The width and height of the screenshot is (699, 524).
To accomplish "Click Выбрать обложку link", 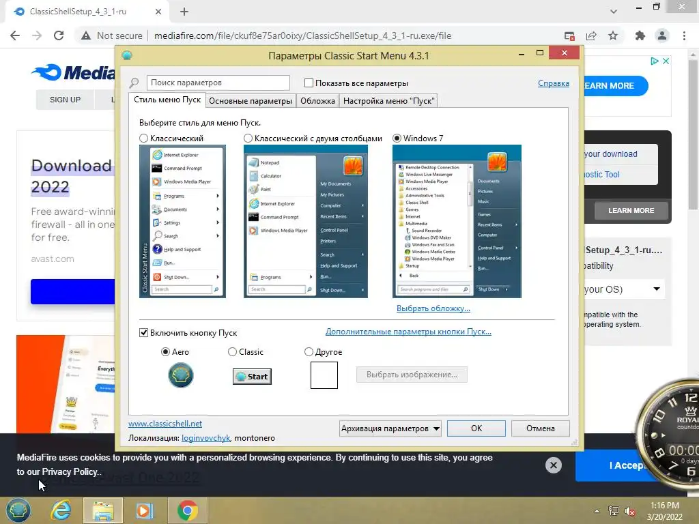I will [433, 308].
